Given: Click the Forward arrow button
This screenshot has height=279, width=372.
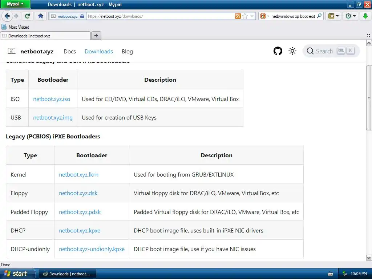Looking at the screenshot, I should pyautogui.click(x=16, y=16).
